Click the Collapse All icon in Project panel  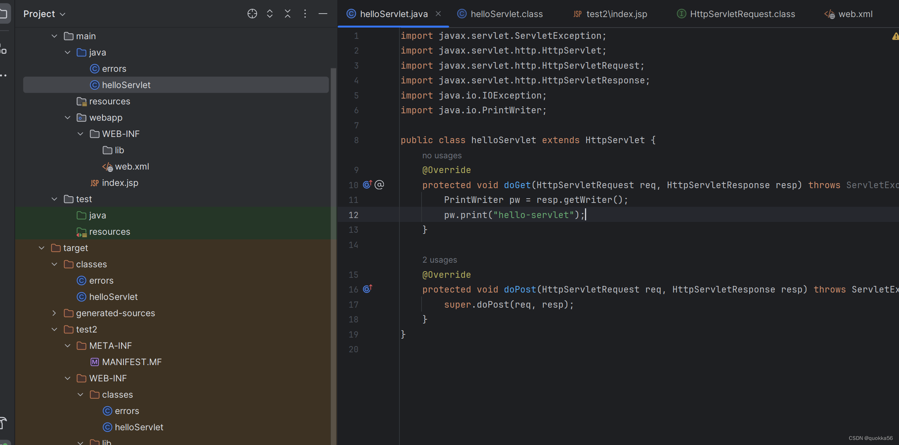(x=288, y=14)
